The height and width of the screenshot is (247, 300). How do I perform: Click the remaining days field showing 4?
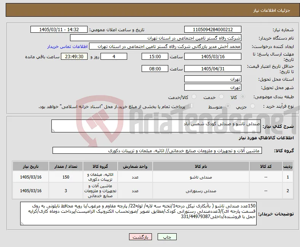(x=114, y=56)
